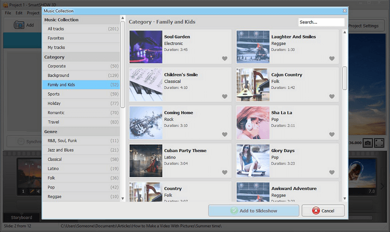This screenshot has height=232, width=390.
Task: Choose the Pop genre
Action: tap(81, 187)
